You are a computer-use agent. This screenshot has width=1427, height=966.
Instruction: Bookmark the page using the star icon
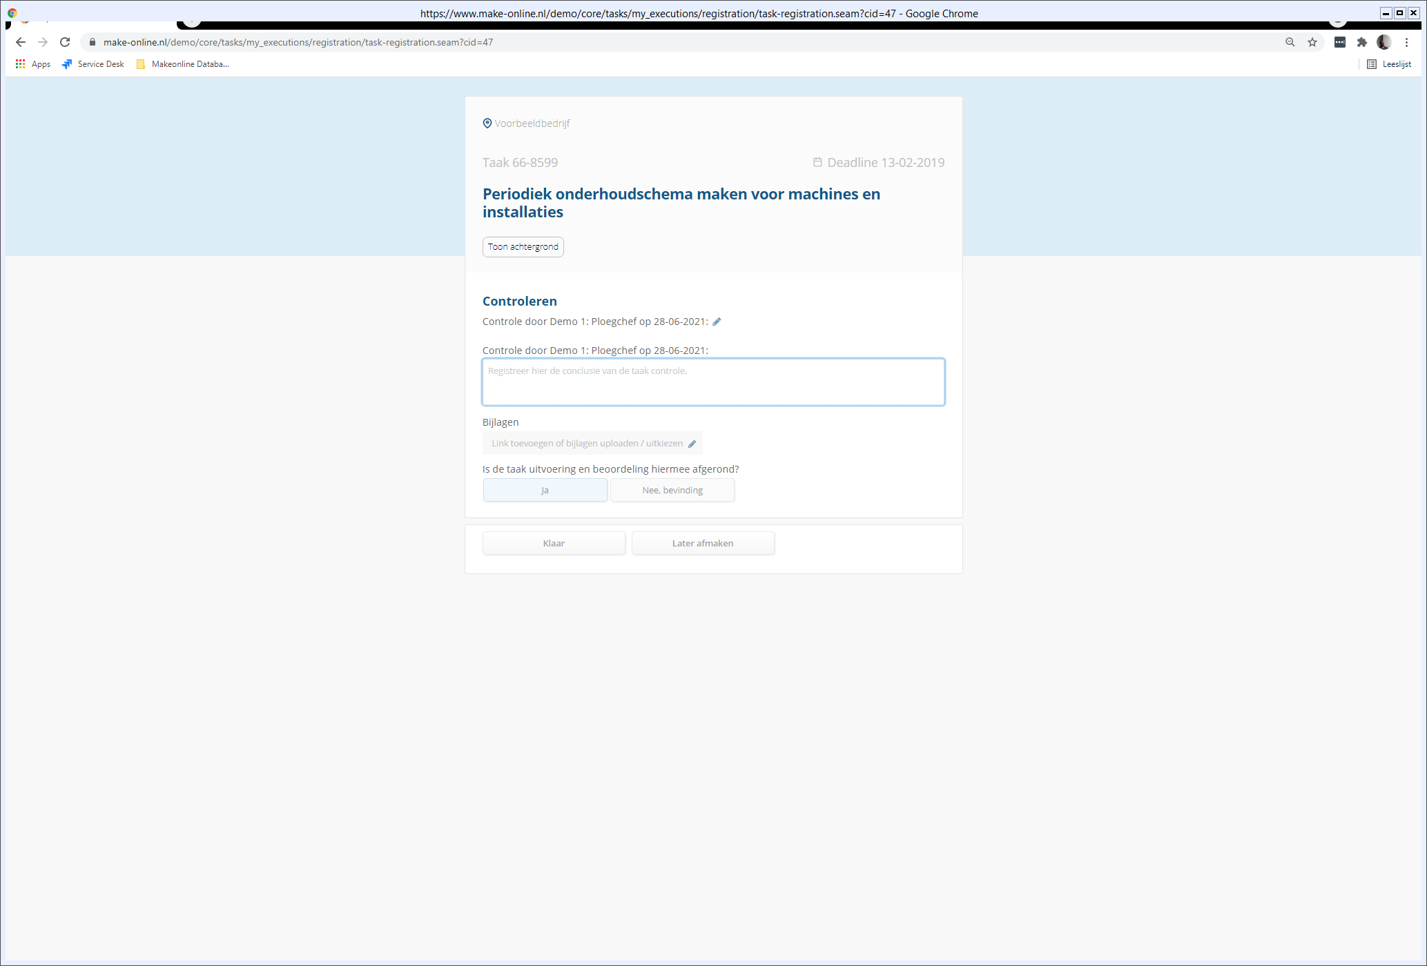(1312, 42)
